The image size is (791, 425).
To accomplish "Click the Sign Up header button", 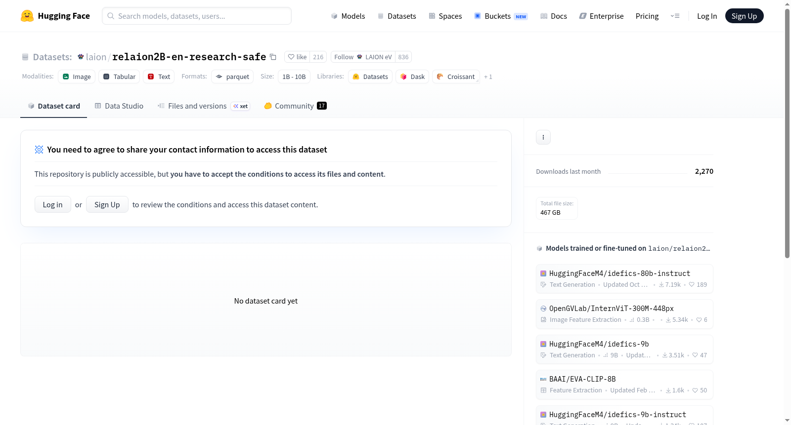I will (744, 16).
